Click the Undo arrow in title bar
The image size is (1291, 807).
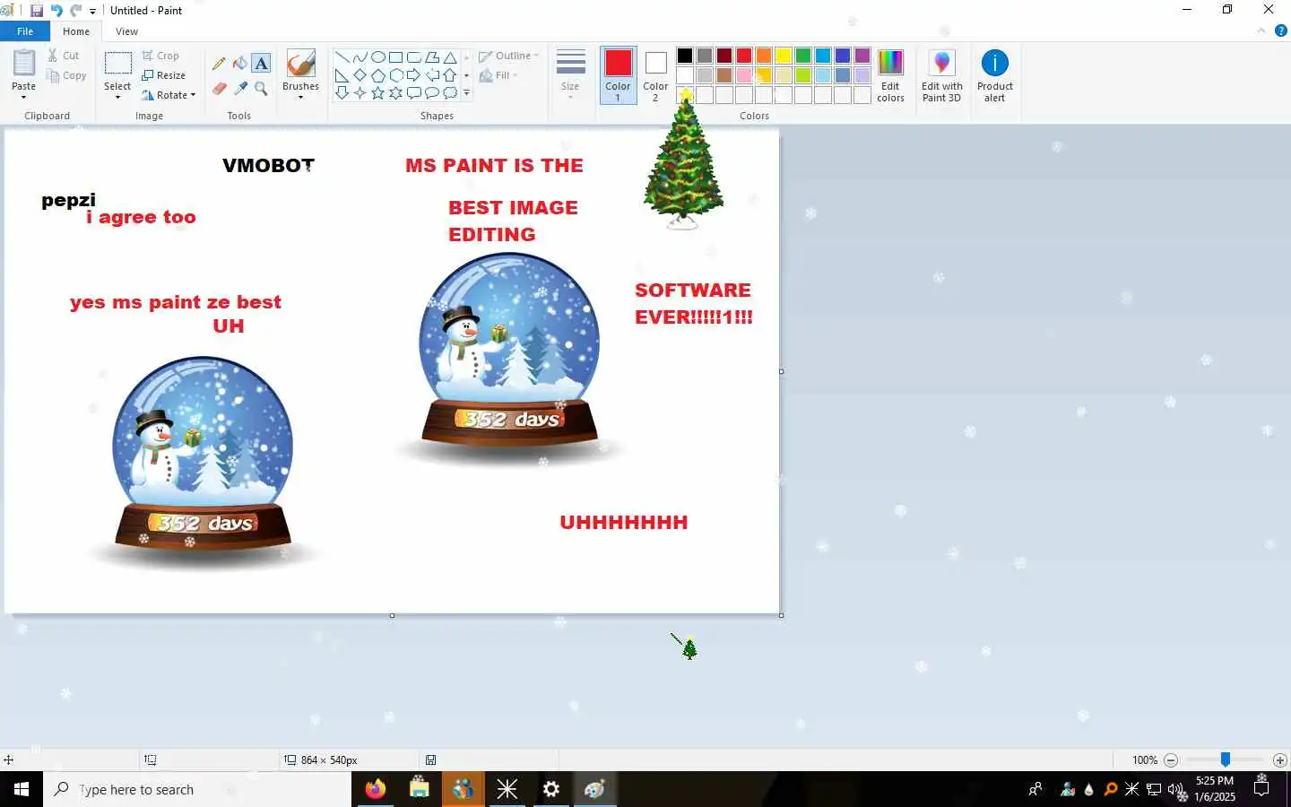click(56, 11)
